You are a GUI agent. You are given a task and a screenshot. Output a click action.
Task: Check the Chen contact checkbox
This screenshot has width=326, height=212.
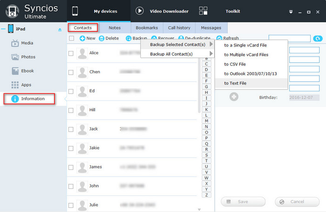tap(71, 72)
